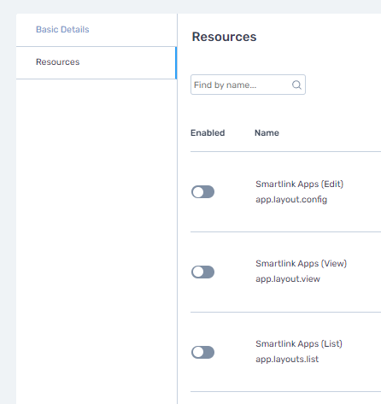Sort by the Enabled column header
The image size is (381, 404).
pyautogui.click(x=208, y=133)
